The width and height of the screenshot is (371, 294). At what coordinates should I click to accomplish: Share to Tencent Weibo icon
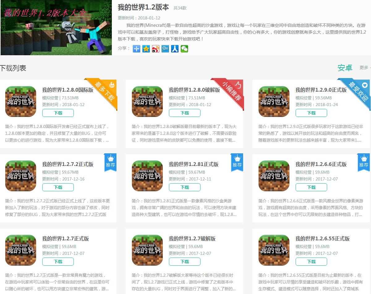(165, 49)
